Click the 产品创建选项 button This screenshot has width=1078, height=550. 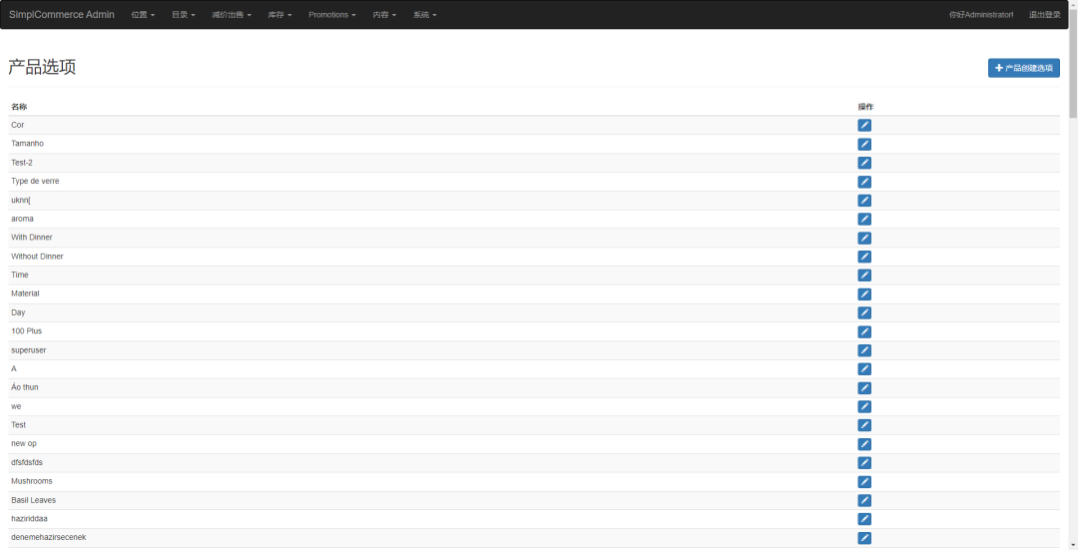[x=1024, y=68]
